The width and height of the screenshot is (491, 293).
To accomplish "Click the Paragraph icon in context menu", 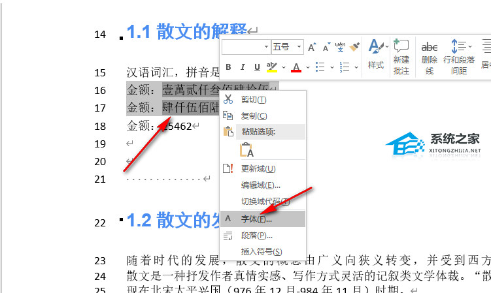I will coord(228,236).
